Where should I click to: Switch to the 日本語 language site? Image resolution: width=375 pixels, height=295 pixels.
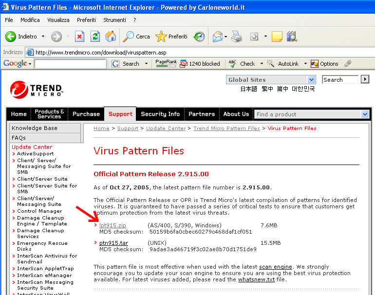point(249,89)
